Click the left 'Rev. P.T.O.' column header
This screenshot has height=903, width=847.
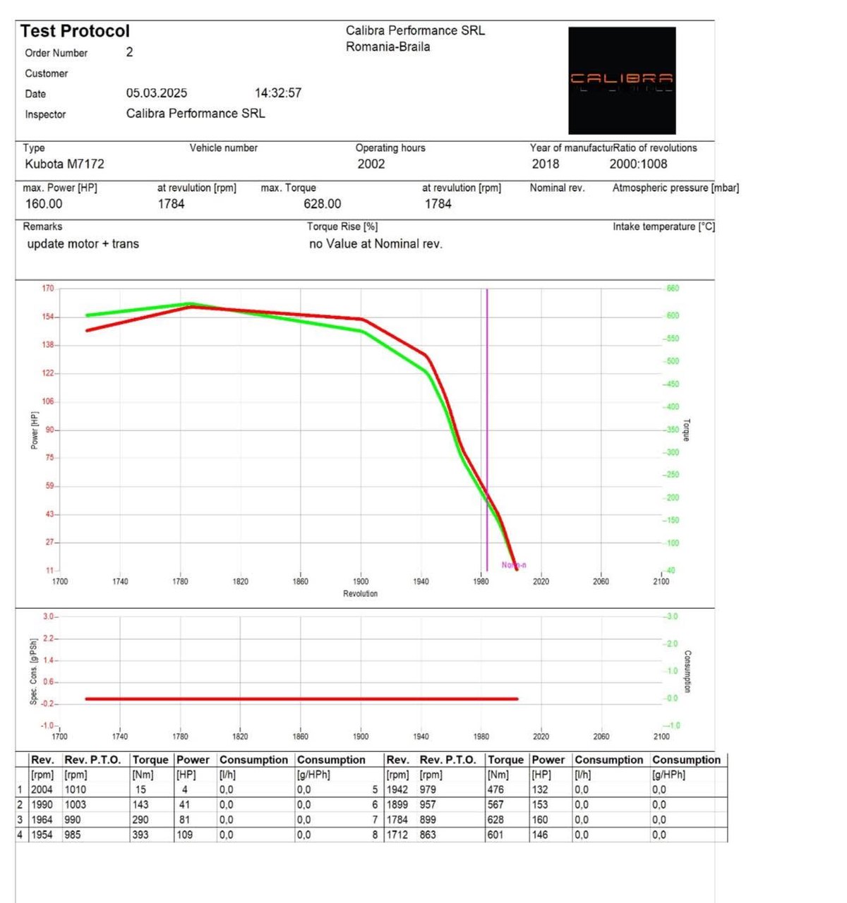pyautogui.click(x=92, y=760)
